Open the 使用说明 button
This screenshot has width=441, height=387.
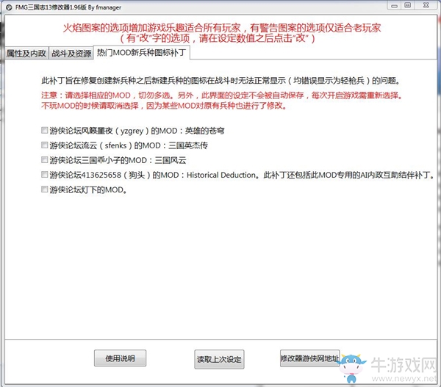[x=120, y=358]
